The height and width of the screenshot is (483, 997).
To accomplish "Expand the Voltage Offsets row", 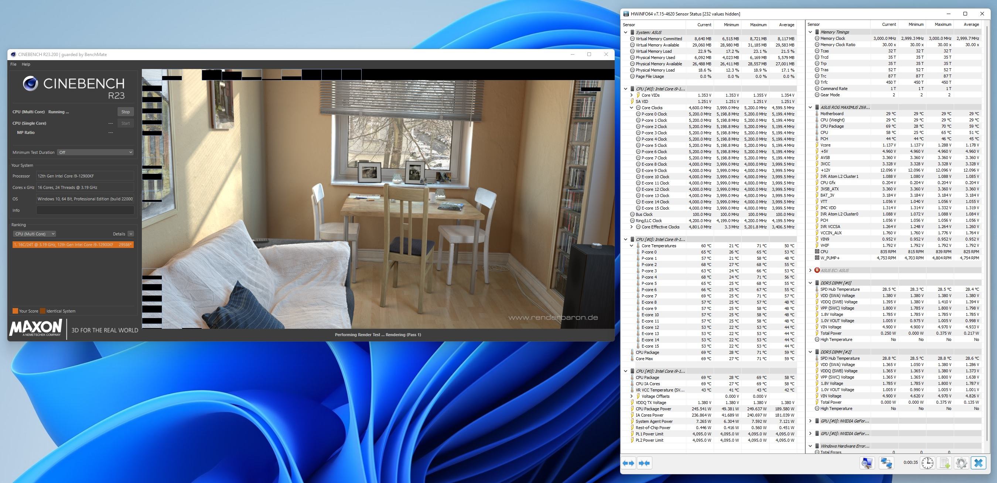I will coord(632,396).
